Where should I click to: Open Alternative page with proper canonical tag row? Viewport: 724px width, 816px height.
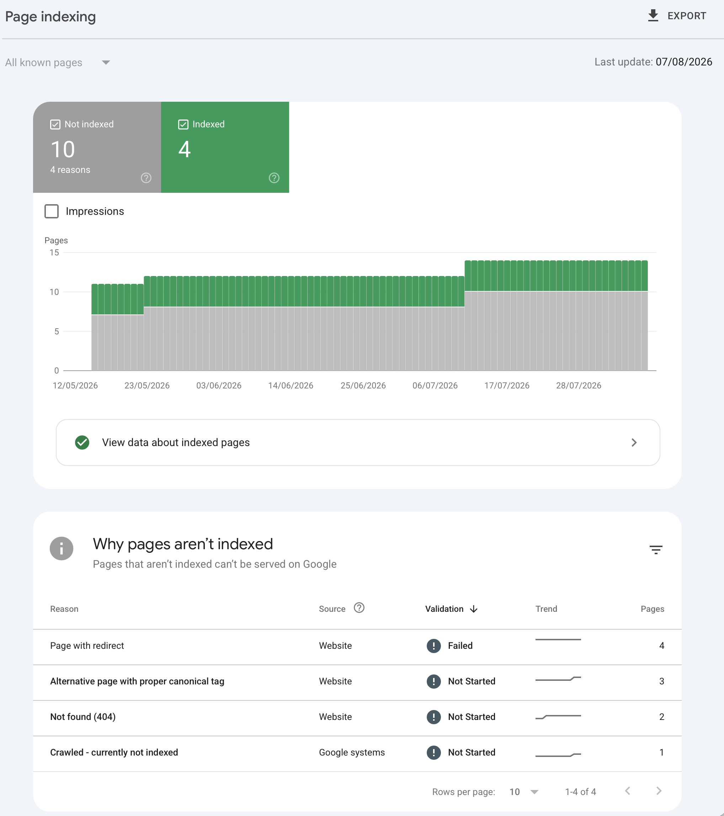click(357, 681)
